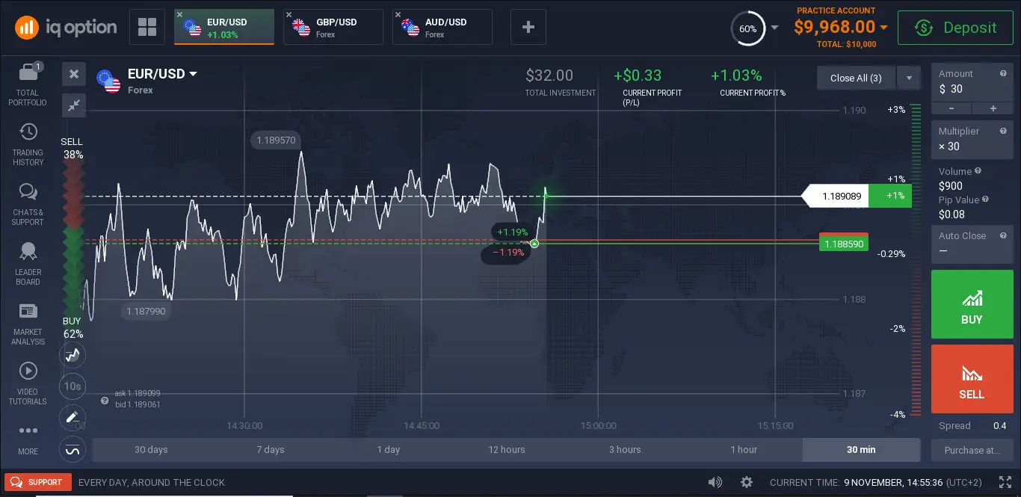Open the Chats & Support icon
Screen dimensions: 1021x497
pyautogui.click(x=28, y=192)
